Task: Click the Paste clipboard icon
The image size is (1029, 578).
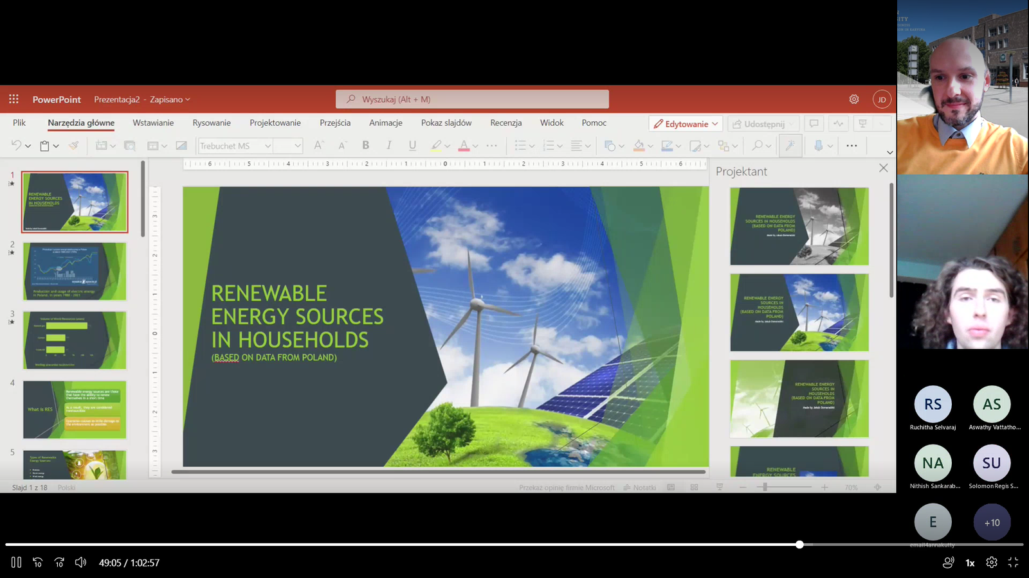Action: coord(44,146)
